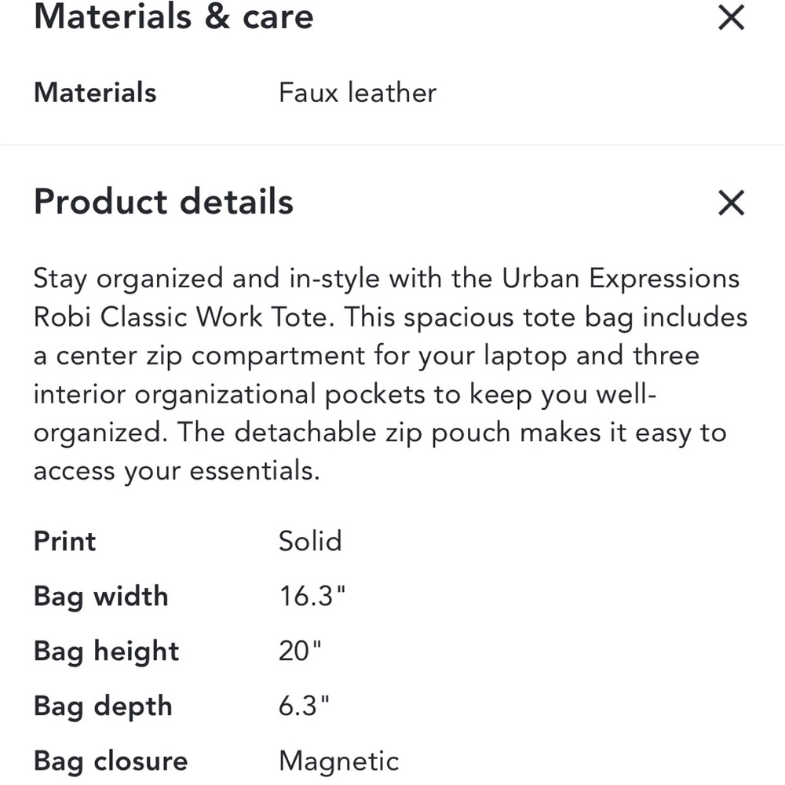Viewport: 785px width, 785px height.
Task: Select the 16.3 inch width value
Action: (x=312, y=596)
